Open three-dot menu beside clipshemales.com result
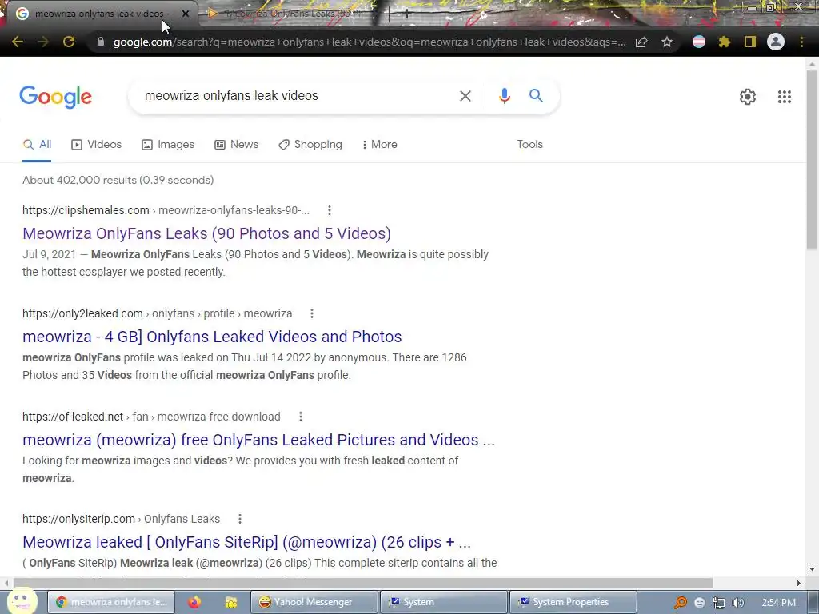 [x=329, y=210]
